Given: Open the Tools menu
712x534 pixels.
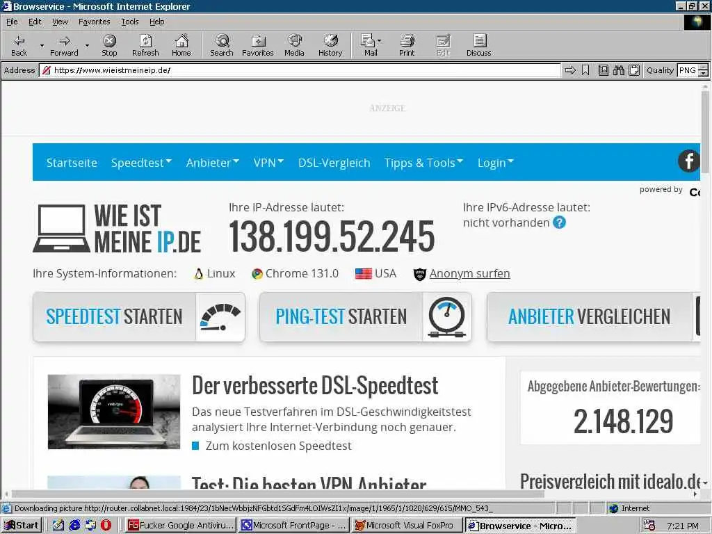Looking at the screenshot, I should (129, 22).
